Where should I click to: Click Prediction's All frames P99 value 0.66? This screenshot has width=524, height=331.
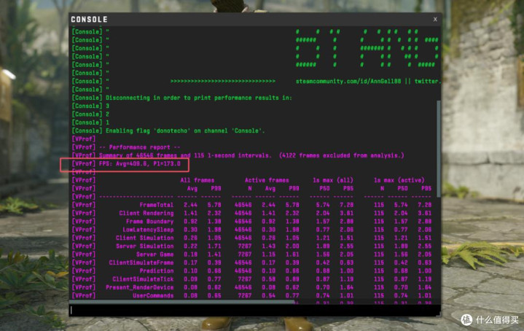click(214, 270)
